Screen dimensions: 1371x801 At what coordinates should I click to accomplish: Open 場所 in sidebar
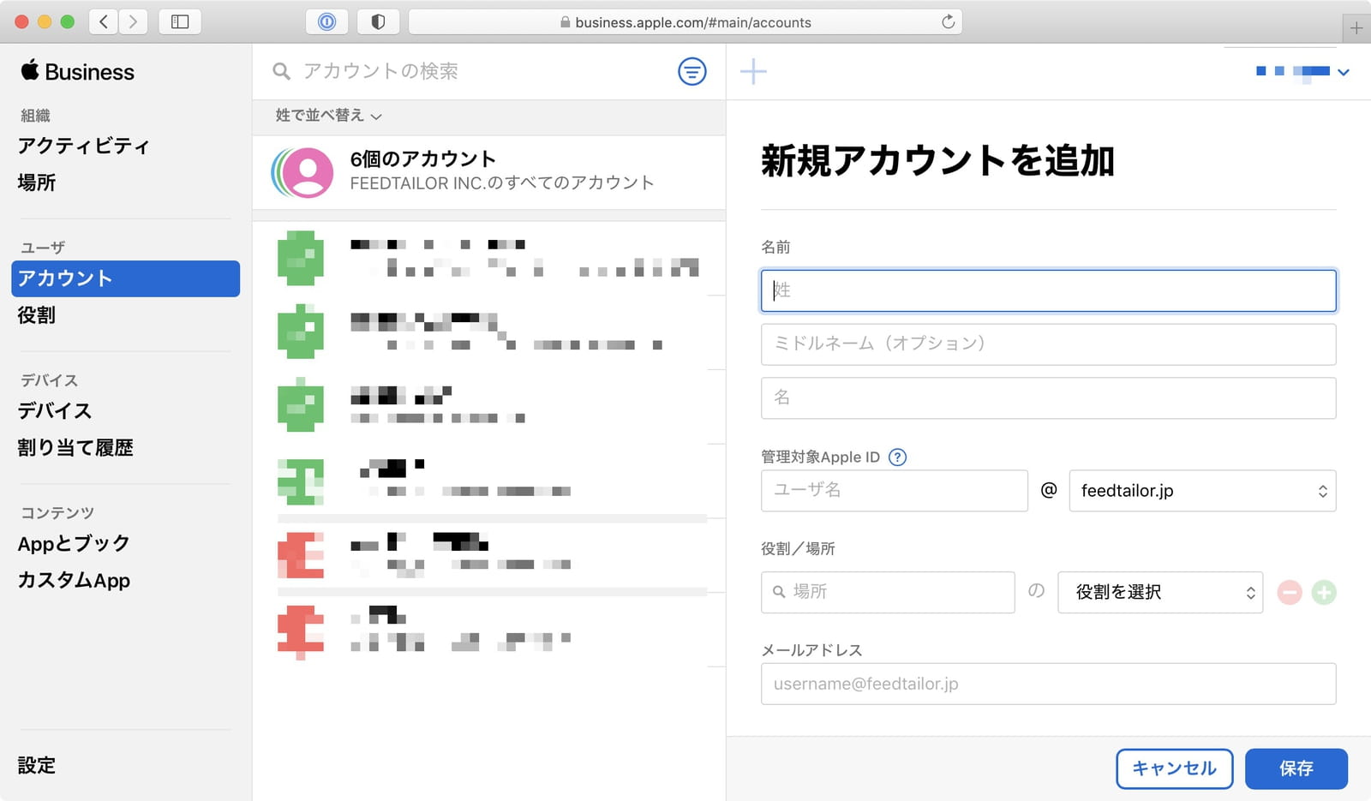pos(36,182)
